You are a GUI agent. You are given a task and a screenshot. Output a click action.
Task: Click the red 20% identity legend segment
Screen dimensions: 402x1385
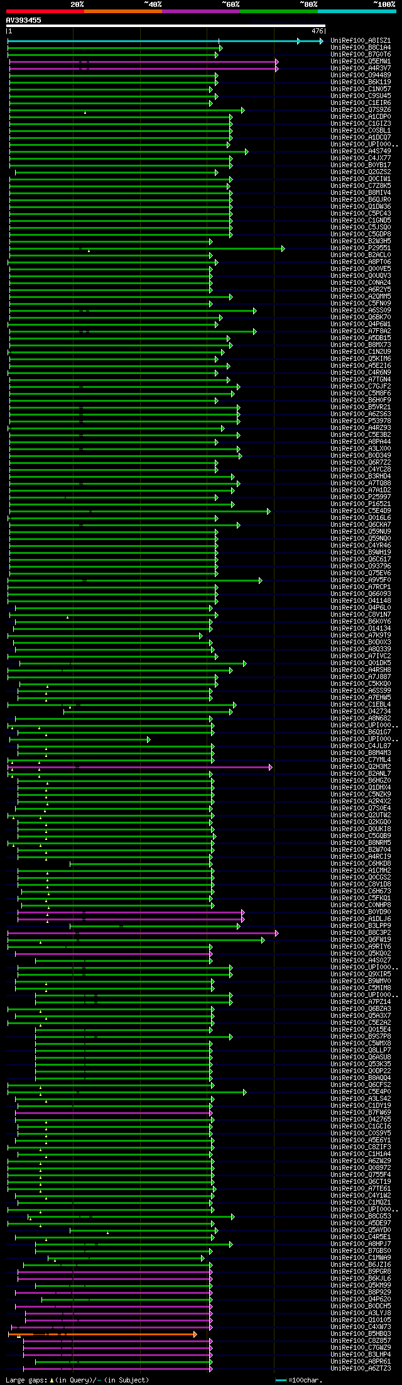(x=45, y=11)
